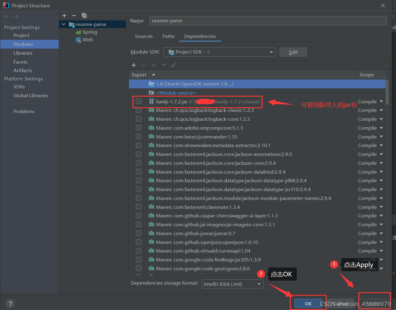The image size is (396, 310).
Task: Toggle the Export checkbox for hanlp-1.7.2.jar
Action: pyautogui.click(x=138, y=101)
